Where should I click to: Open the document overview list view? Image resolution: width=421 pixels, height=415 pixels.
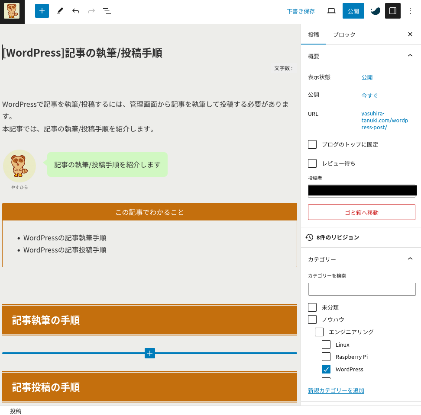point(107,11)
